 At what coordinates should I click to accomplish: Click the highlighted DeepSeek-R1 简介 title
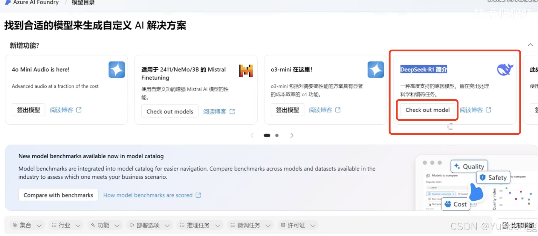(x=424, y=70)
